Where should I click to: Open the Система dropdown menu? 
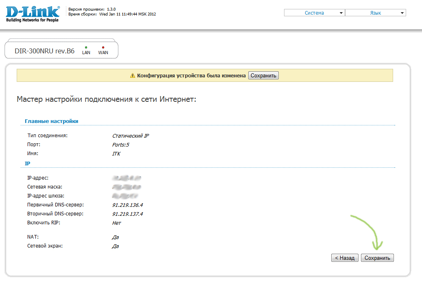click(314, 13)
